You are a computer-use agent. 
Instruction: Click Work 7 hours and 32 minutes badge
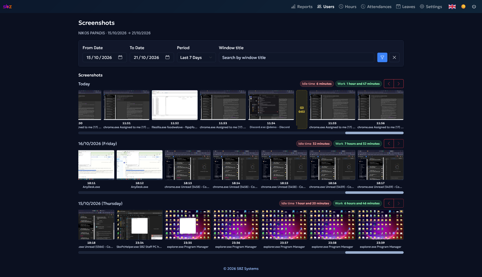coord(357,144)
